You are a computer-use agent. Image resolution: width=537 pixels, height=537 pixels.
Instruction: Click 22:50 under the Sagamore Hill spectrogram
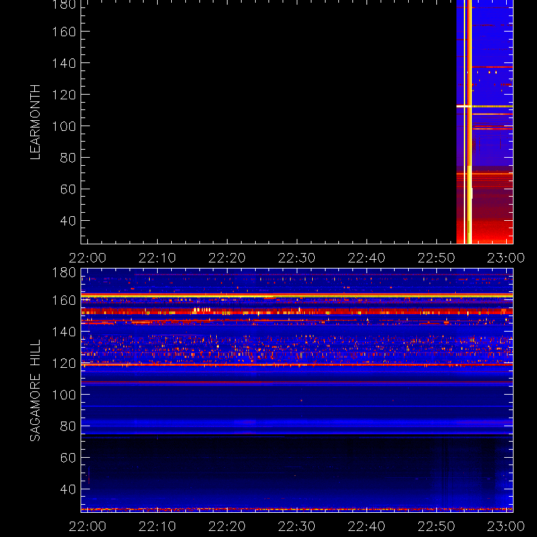tap(436, 526)
